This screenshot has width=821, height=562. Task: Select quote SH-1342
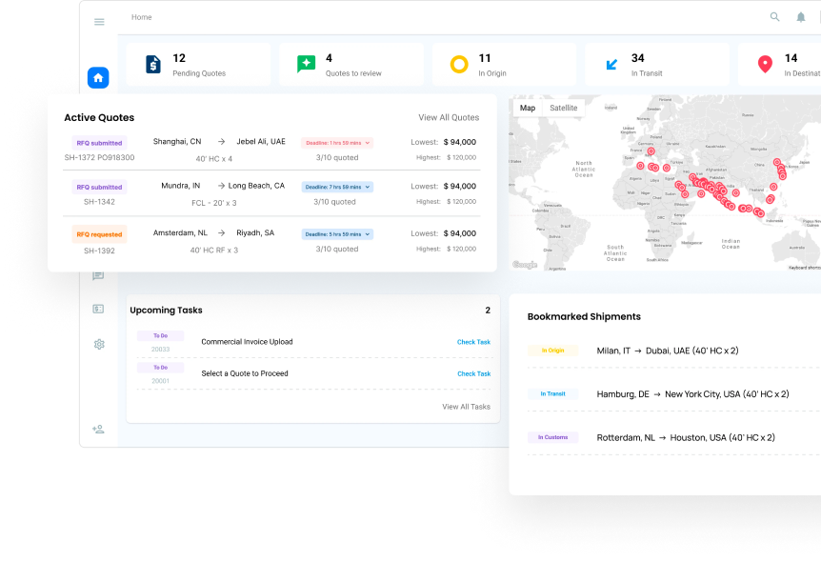click(x=99, y=202)
